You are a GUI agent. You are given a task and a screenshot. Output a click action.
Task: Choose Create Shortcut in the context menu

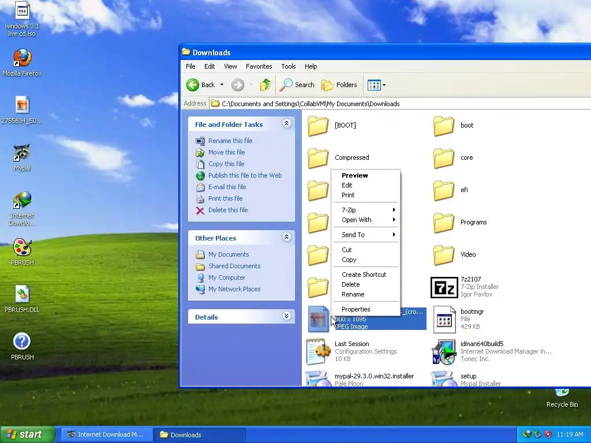(365, 274)
